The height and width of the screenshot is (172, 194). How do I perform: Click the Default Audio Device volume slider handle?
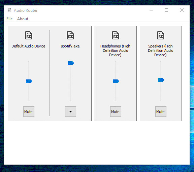(x=29, y=81)
